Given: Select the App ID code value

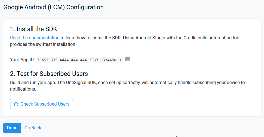Looking at the screenshot, I should tap(79, 60).
